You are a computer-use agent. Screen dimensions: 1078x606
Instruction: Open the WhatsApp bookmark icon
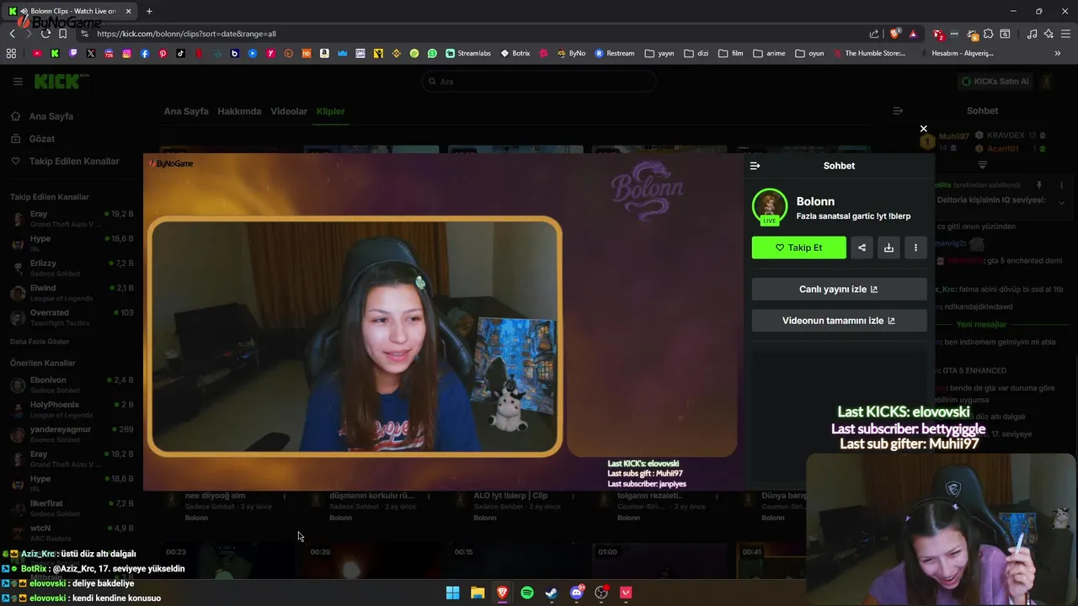point(432,53)
